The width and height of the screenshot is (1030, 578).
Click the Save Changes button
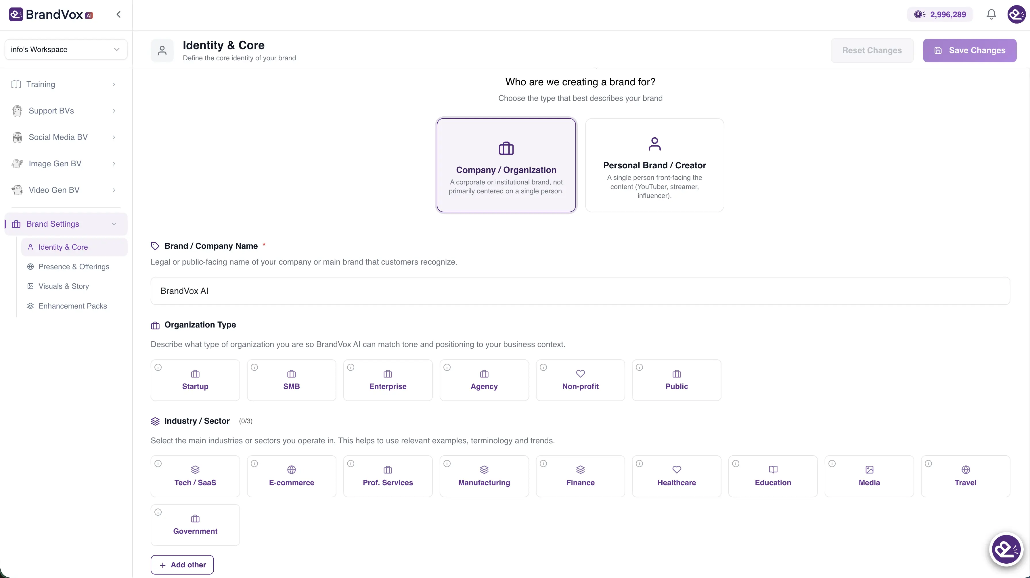pyautogui.click(x=970, y=50)
